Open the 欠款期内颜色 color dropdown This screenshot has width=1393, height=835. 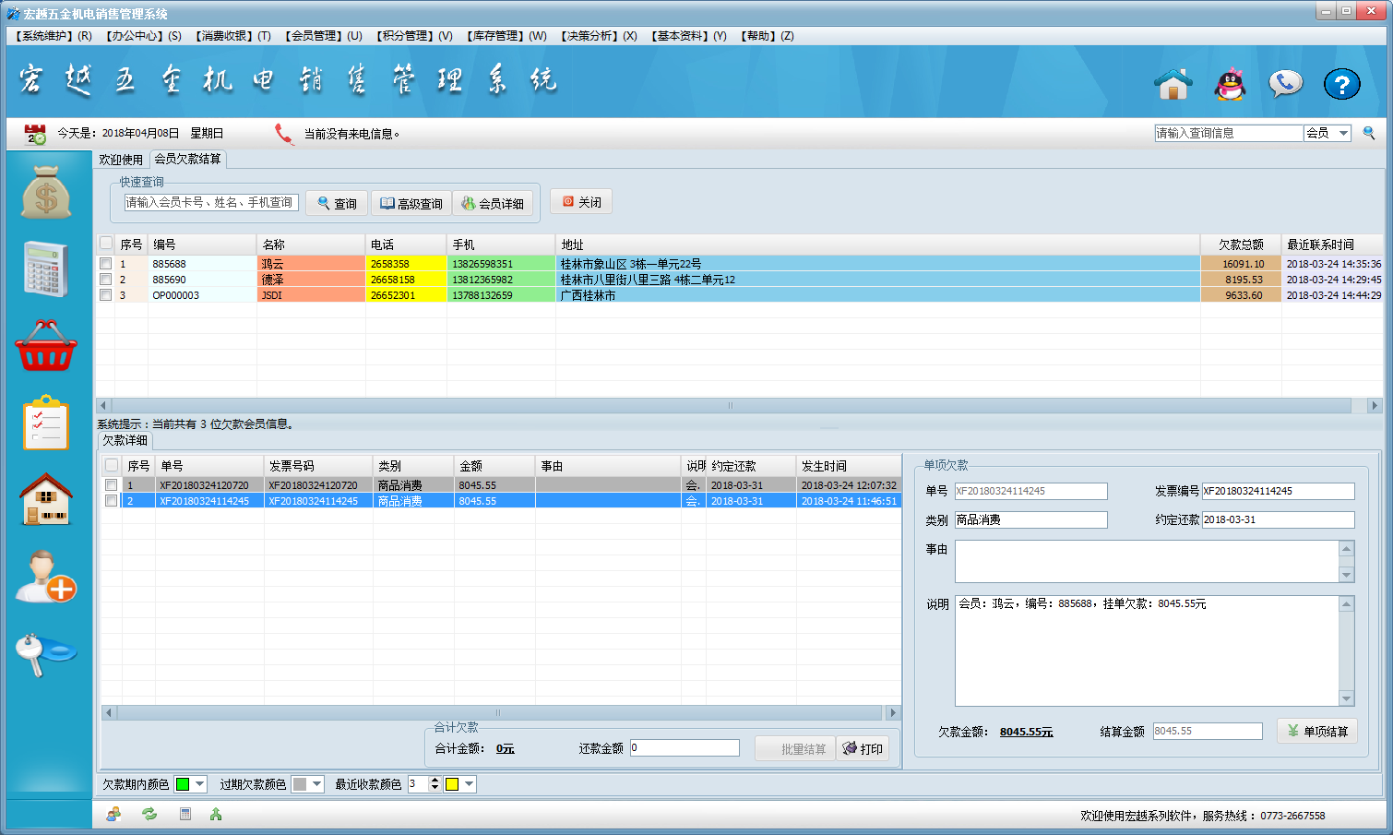(x=200, y=784)
